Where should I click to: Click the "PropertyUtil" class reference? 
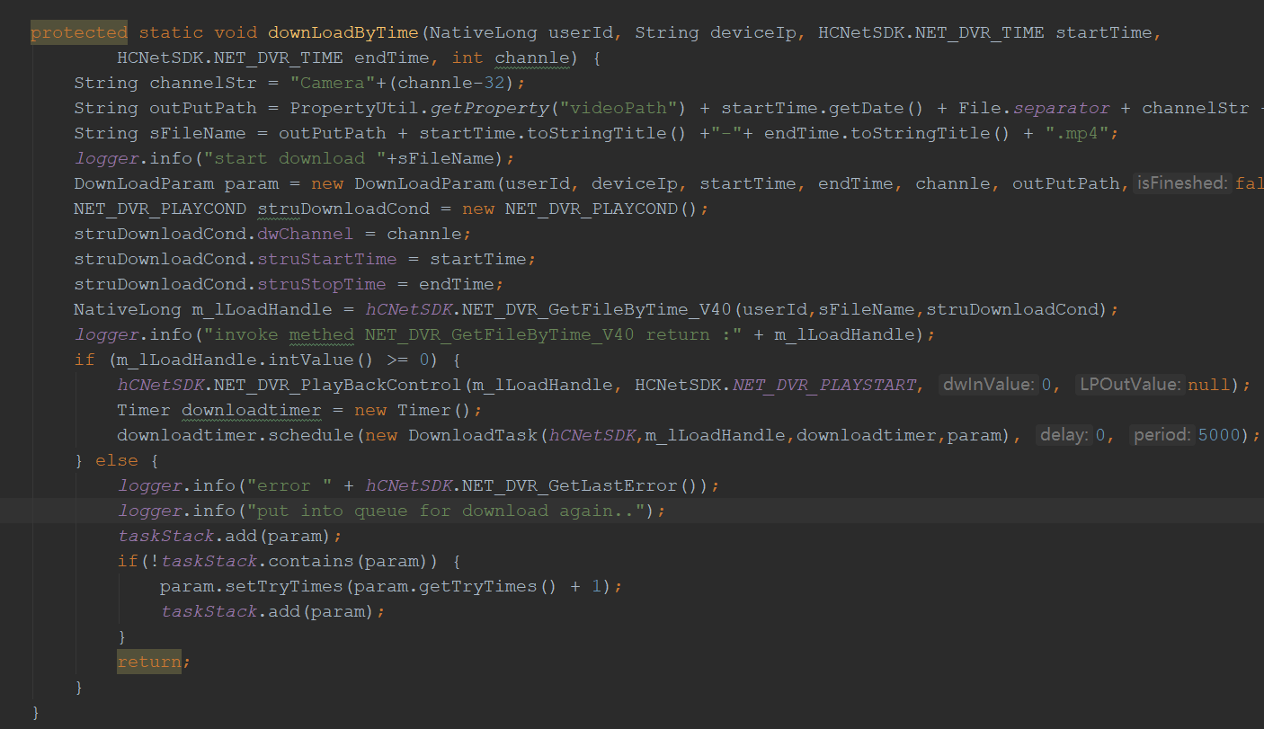(354, 109)
